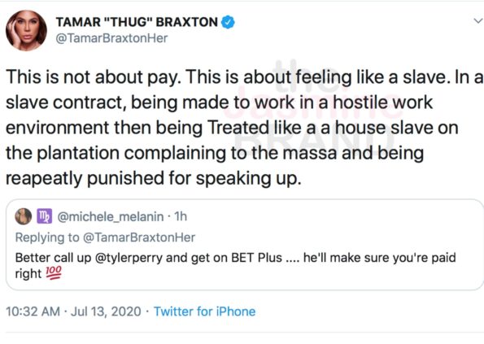The image size is (484, 344).
Task: Open Tamar Braxton's profile picture
Action: coord(26,30)
